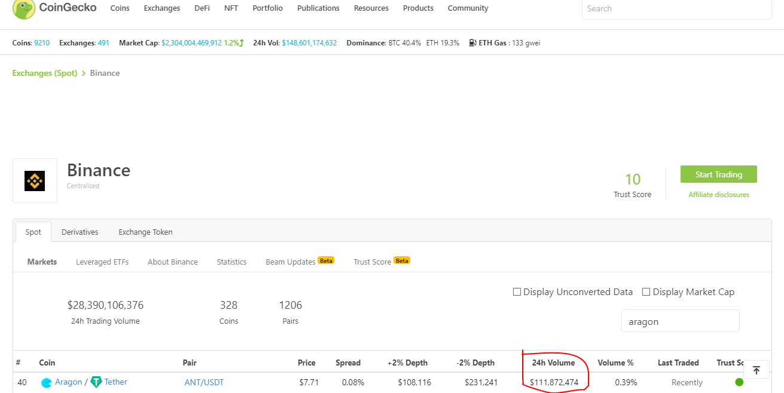Viewport: 784px width, 393px height.
Task: Select the Trust Score Beta sub-tab
Action: pyautogui.click(x=382, y=262)
